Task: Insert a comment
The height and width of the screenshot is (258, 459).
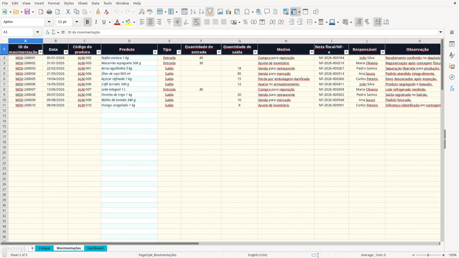Action: click(x=267, y=12)
